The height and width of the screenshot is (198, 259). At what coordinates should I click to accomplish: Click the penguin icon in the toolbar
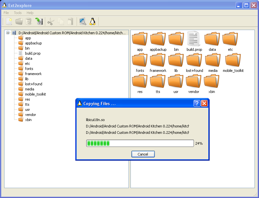93,21
